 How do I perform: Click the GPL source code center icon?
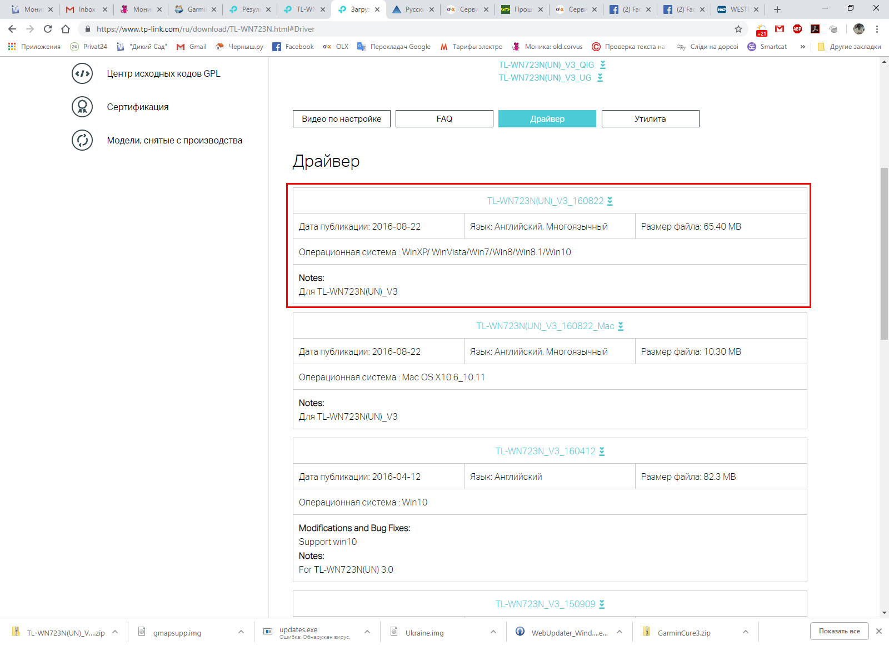pyautogui.click(x=82, y=73)
